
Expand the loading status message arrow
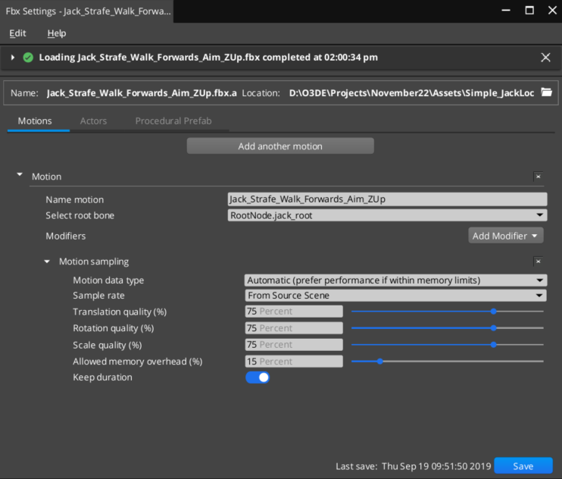pos(13,58)
